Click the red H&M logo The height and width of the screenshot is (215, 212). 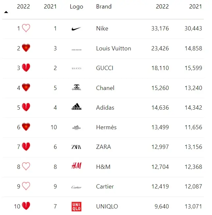pyautogui.click(x=77, y=166)
